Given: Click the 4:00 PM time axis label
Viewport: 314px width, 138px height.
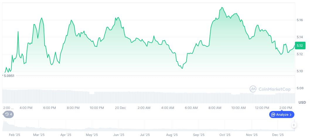Looking at the screenshot, I should [26, 108].
